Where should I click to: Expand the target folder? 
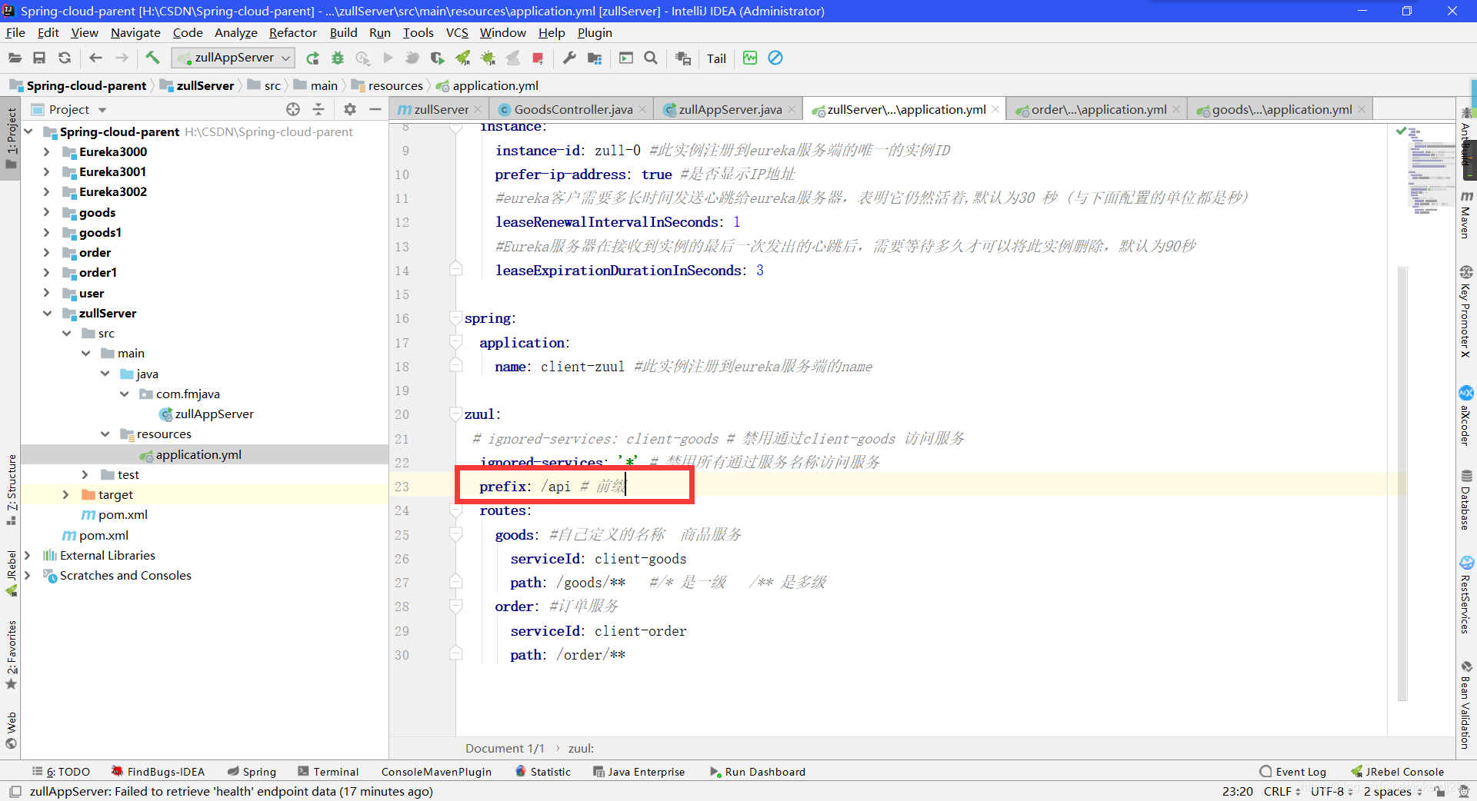click(x=65, y=494)
